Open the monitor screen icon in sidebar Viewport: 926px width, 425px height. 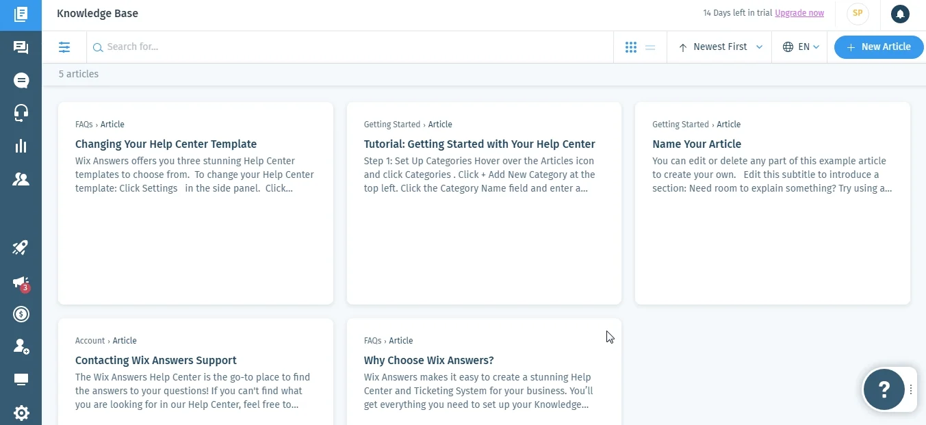[x=21, y=380]
